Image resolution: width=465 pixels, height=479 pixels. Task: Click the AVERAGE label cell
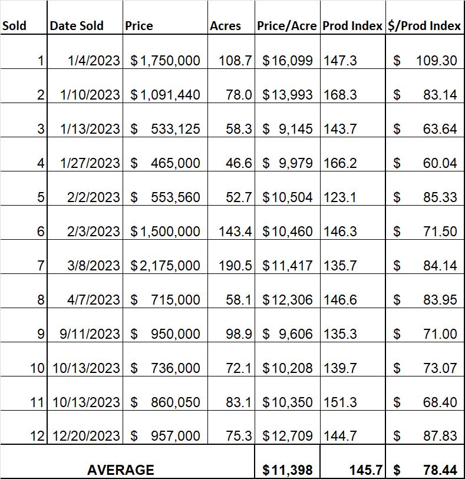[127, 461]
